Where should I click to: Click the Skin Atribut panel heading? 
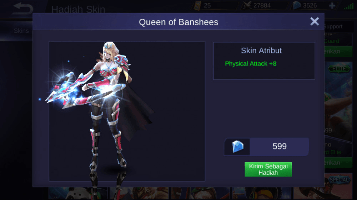point(261,51)
